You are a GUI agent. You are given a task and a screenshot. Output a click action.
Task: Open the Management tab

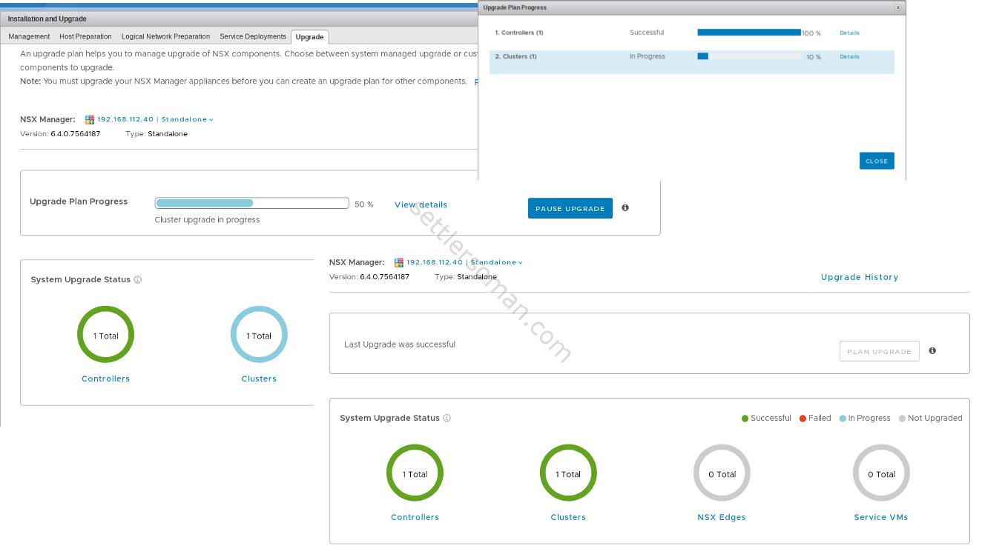click(x=29, y=36)
